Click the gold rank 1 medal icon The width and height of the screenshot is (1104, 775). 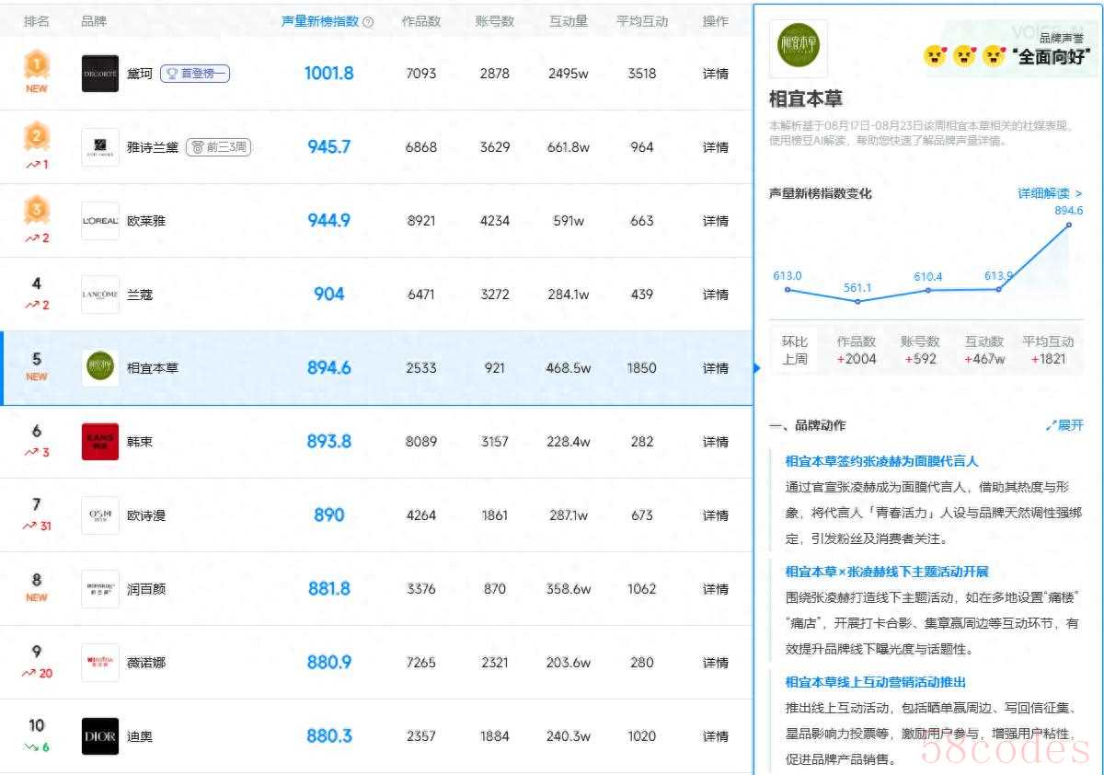coord(36,65)
